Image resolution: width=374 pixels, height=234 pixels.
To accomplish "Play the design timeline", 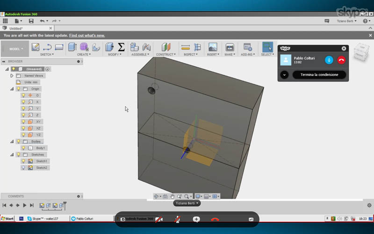I will (25, 205).
